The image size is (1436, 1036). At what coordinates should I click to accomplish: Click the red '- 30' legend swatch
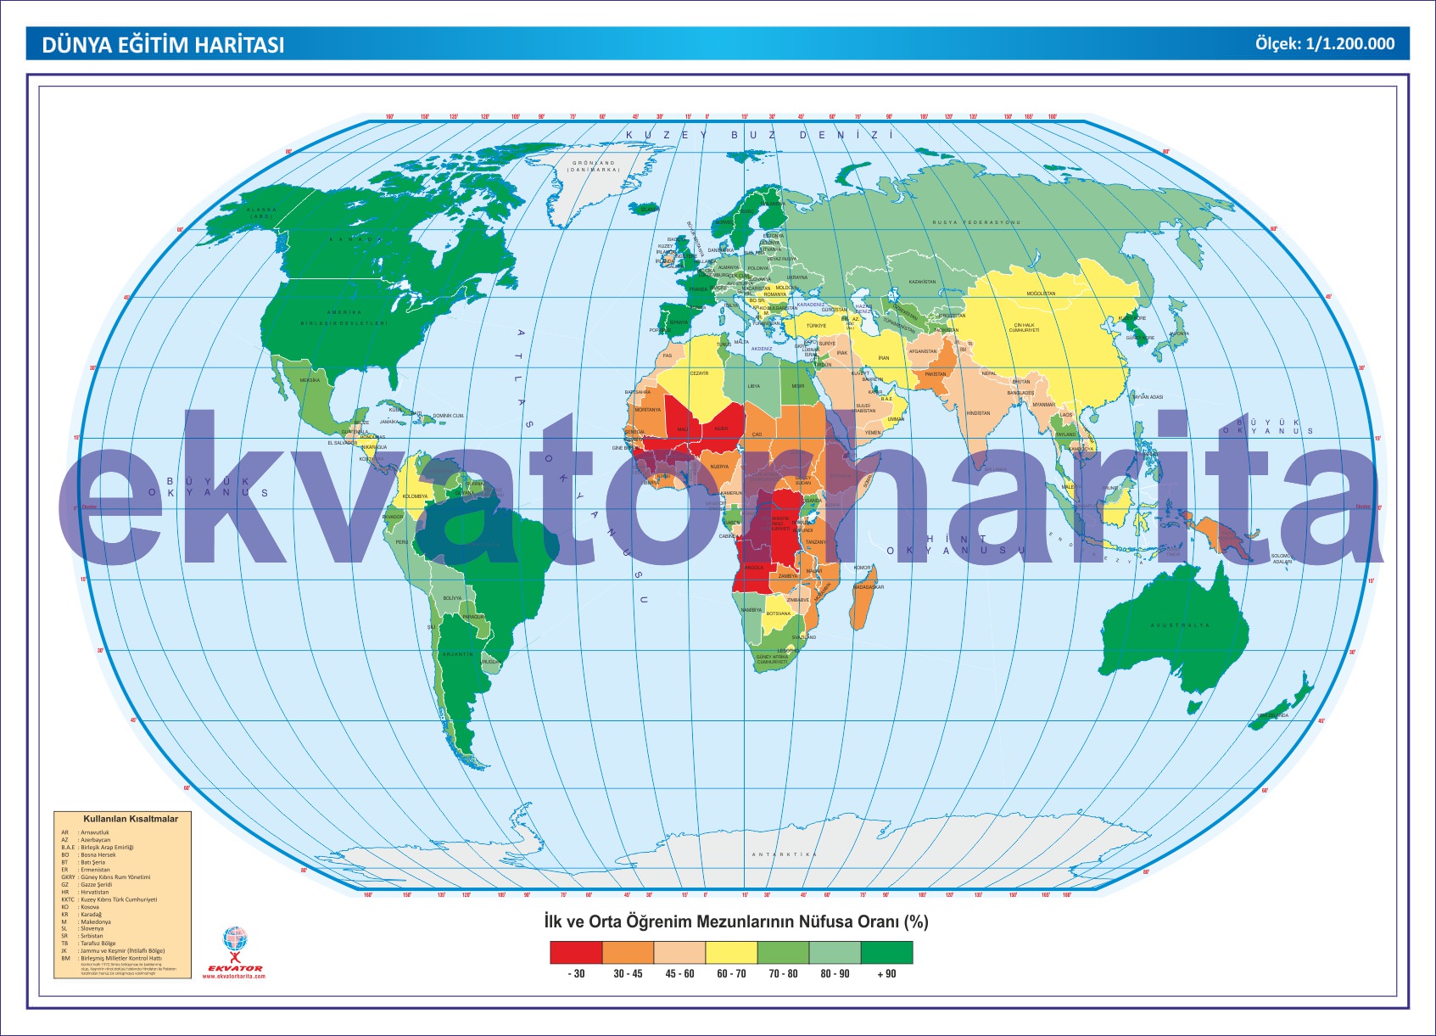pos(576,953)
